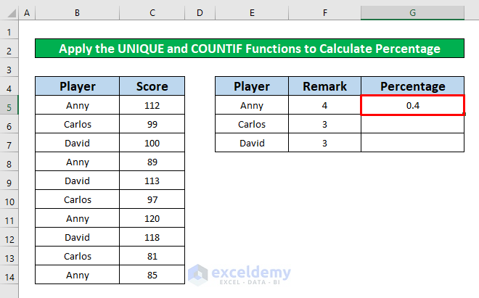
Task: Select column B header
Action: click(78, 14)
